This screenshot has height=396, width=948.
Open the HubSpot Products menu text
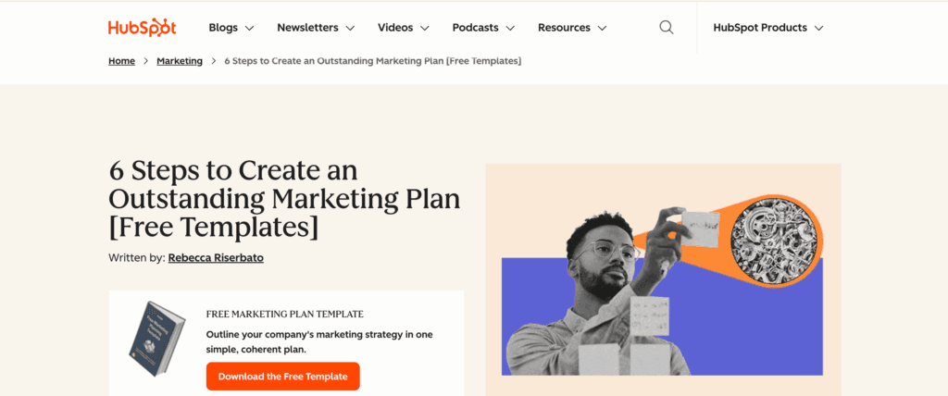[760, 28]
